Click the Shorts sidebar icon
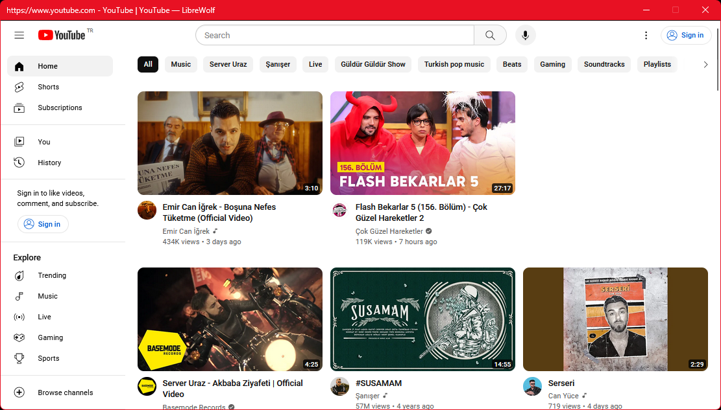 (x=19, y=87)
